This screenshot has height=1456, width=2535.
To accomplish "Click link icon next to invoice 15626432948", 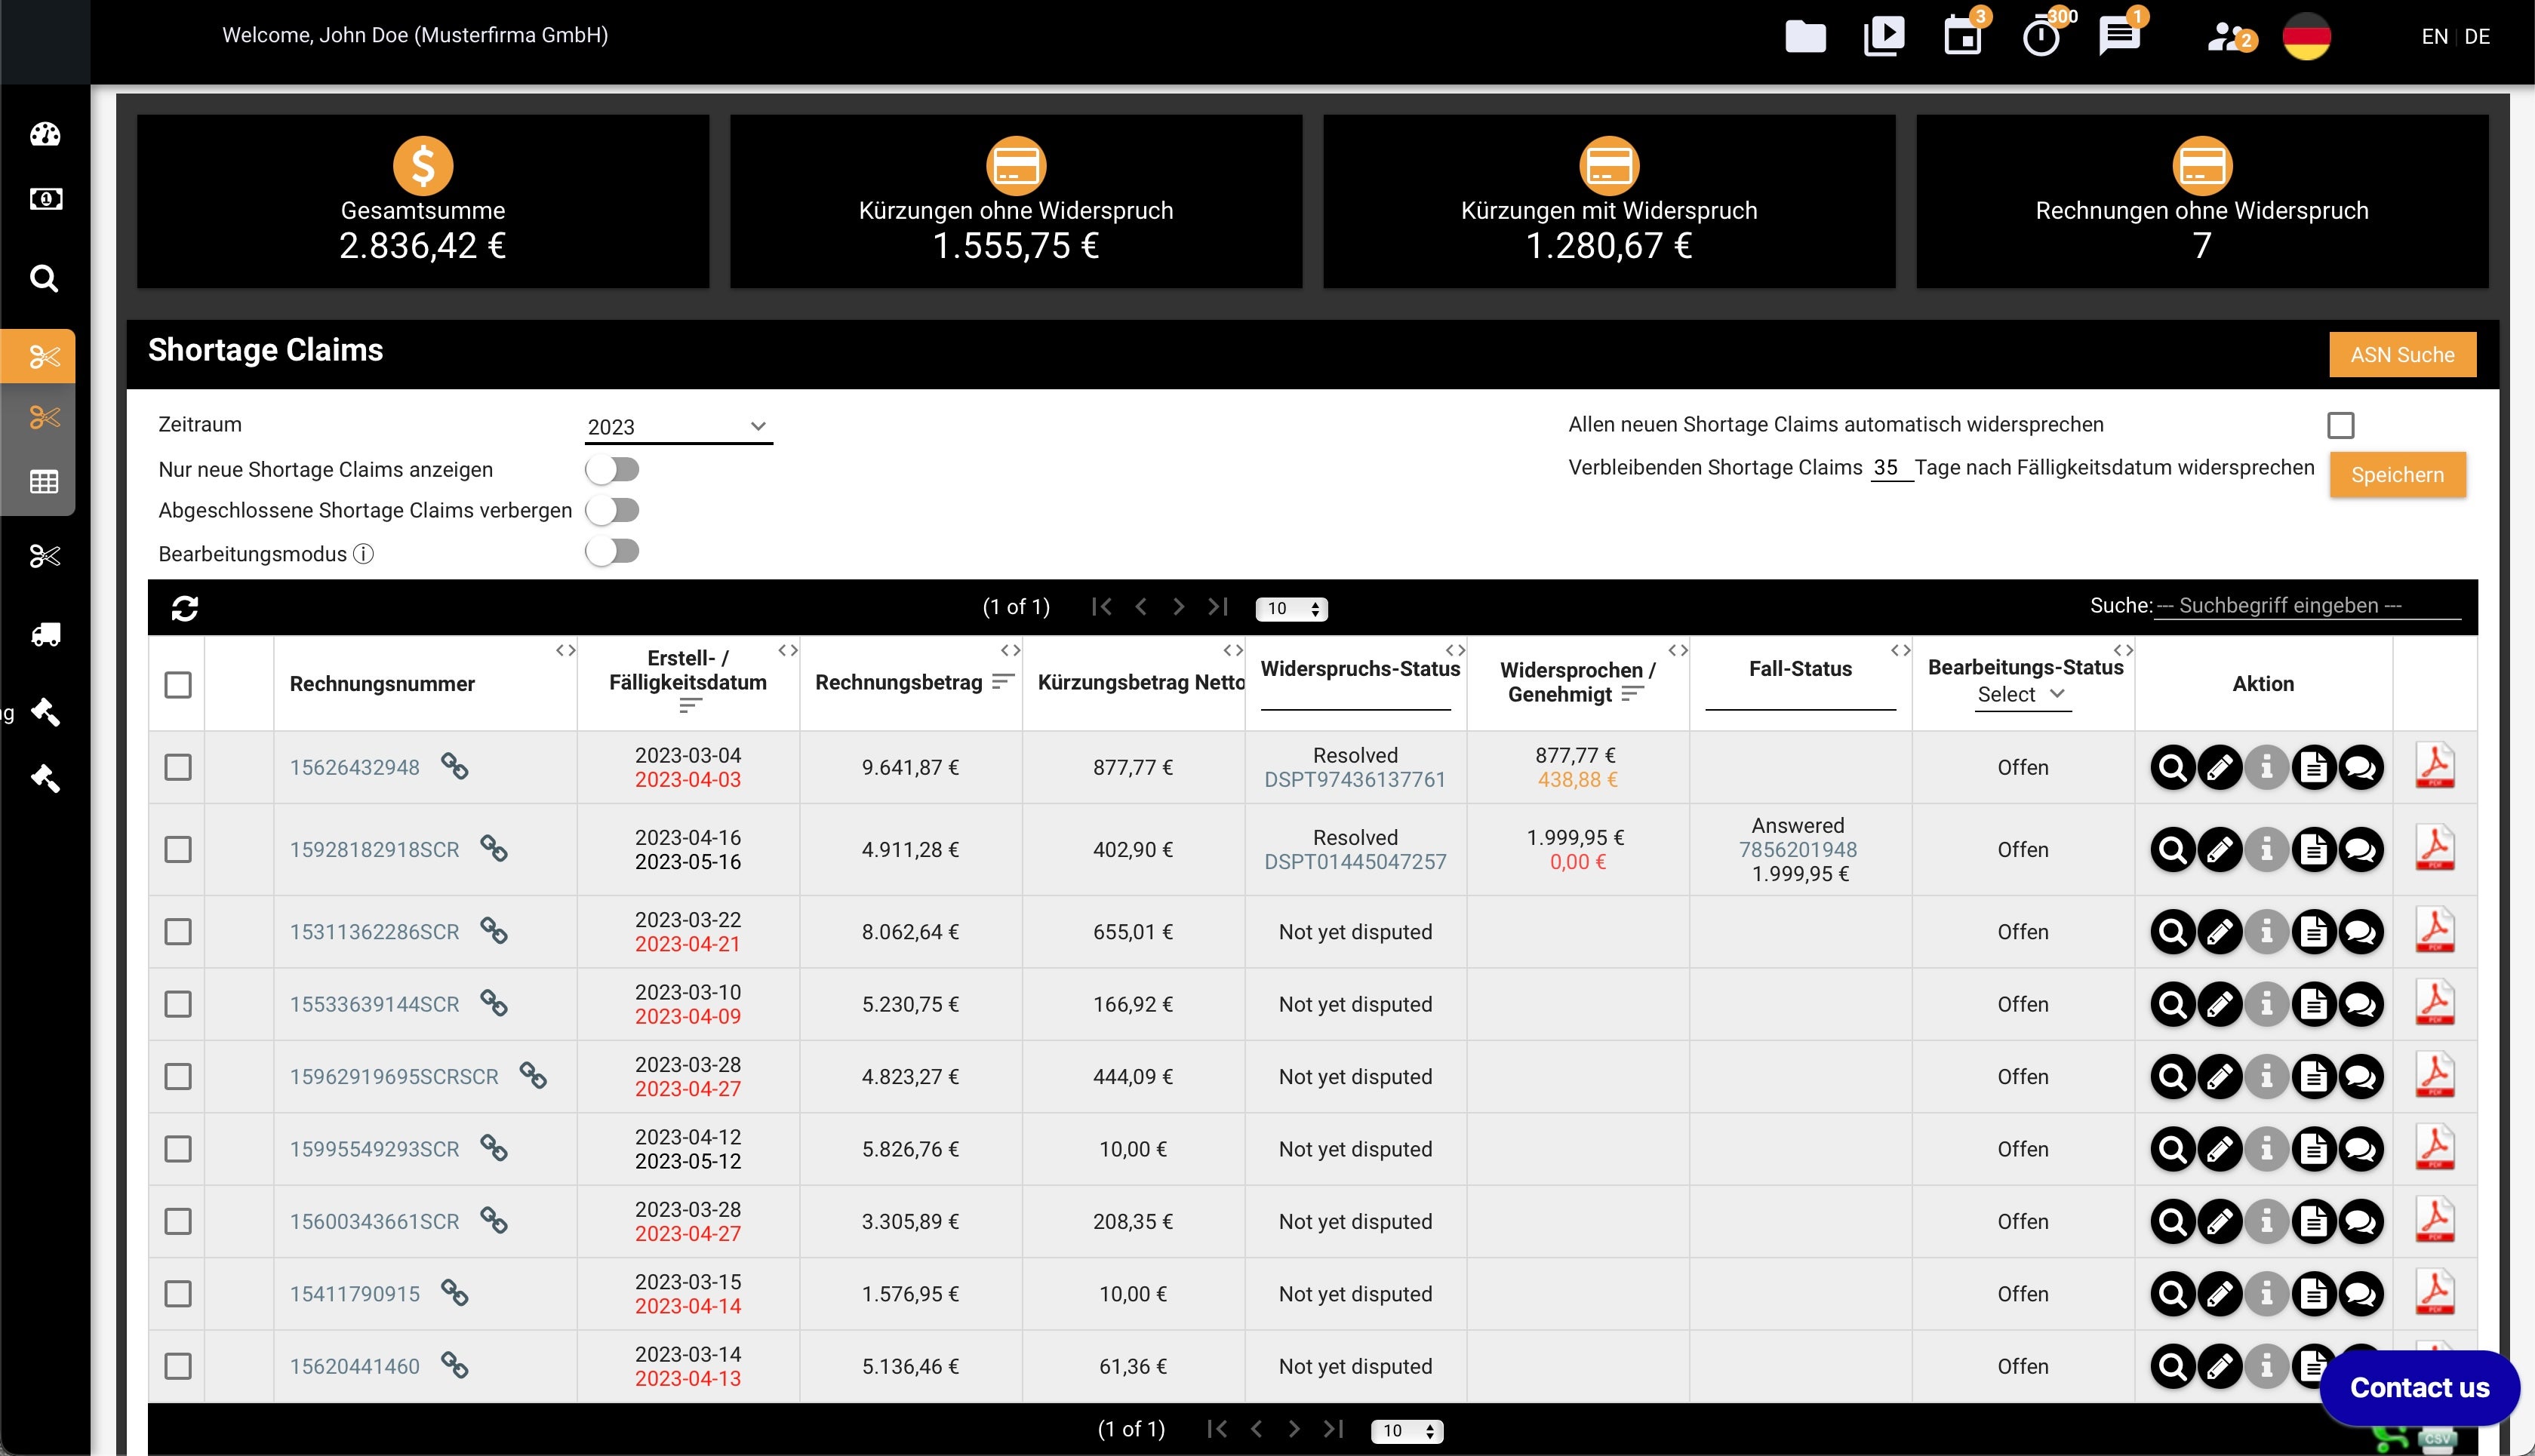I will pyautogui.click(x=455, y=767).
